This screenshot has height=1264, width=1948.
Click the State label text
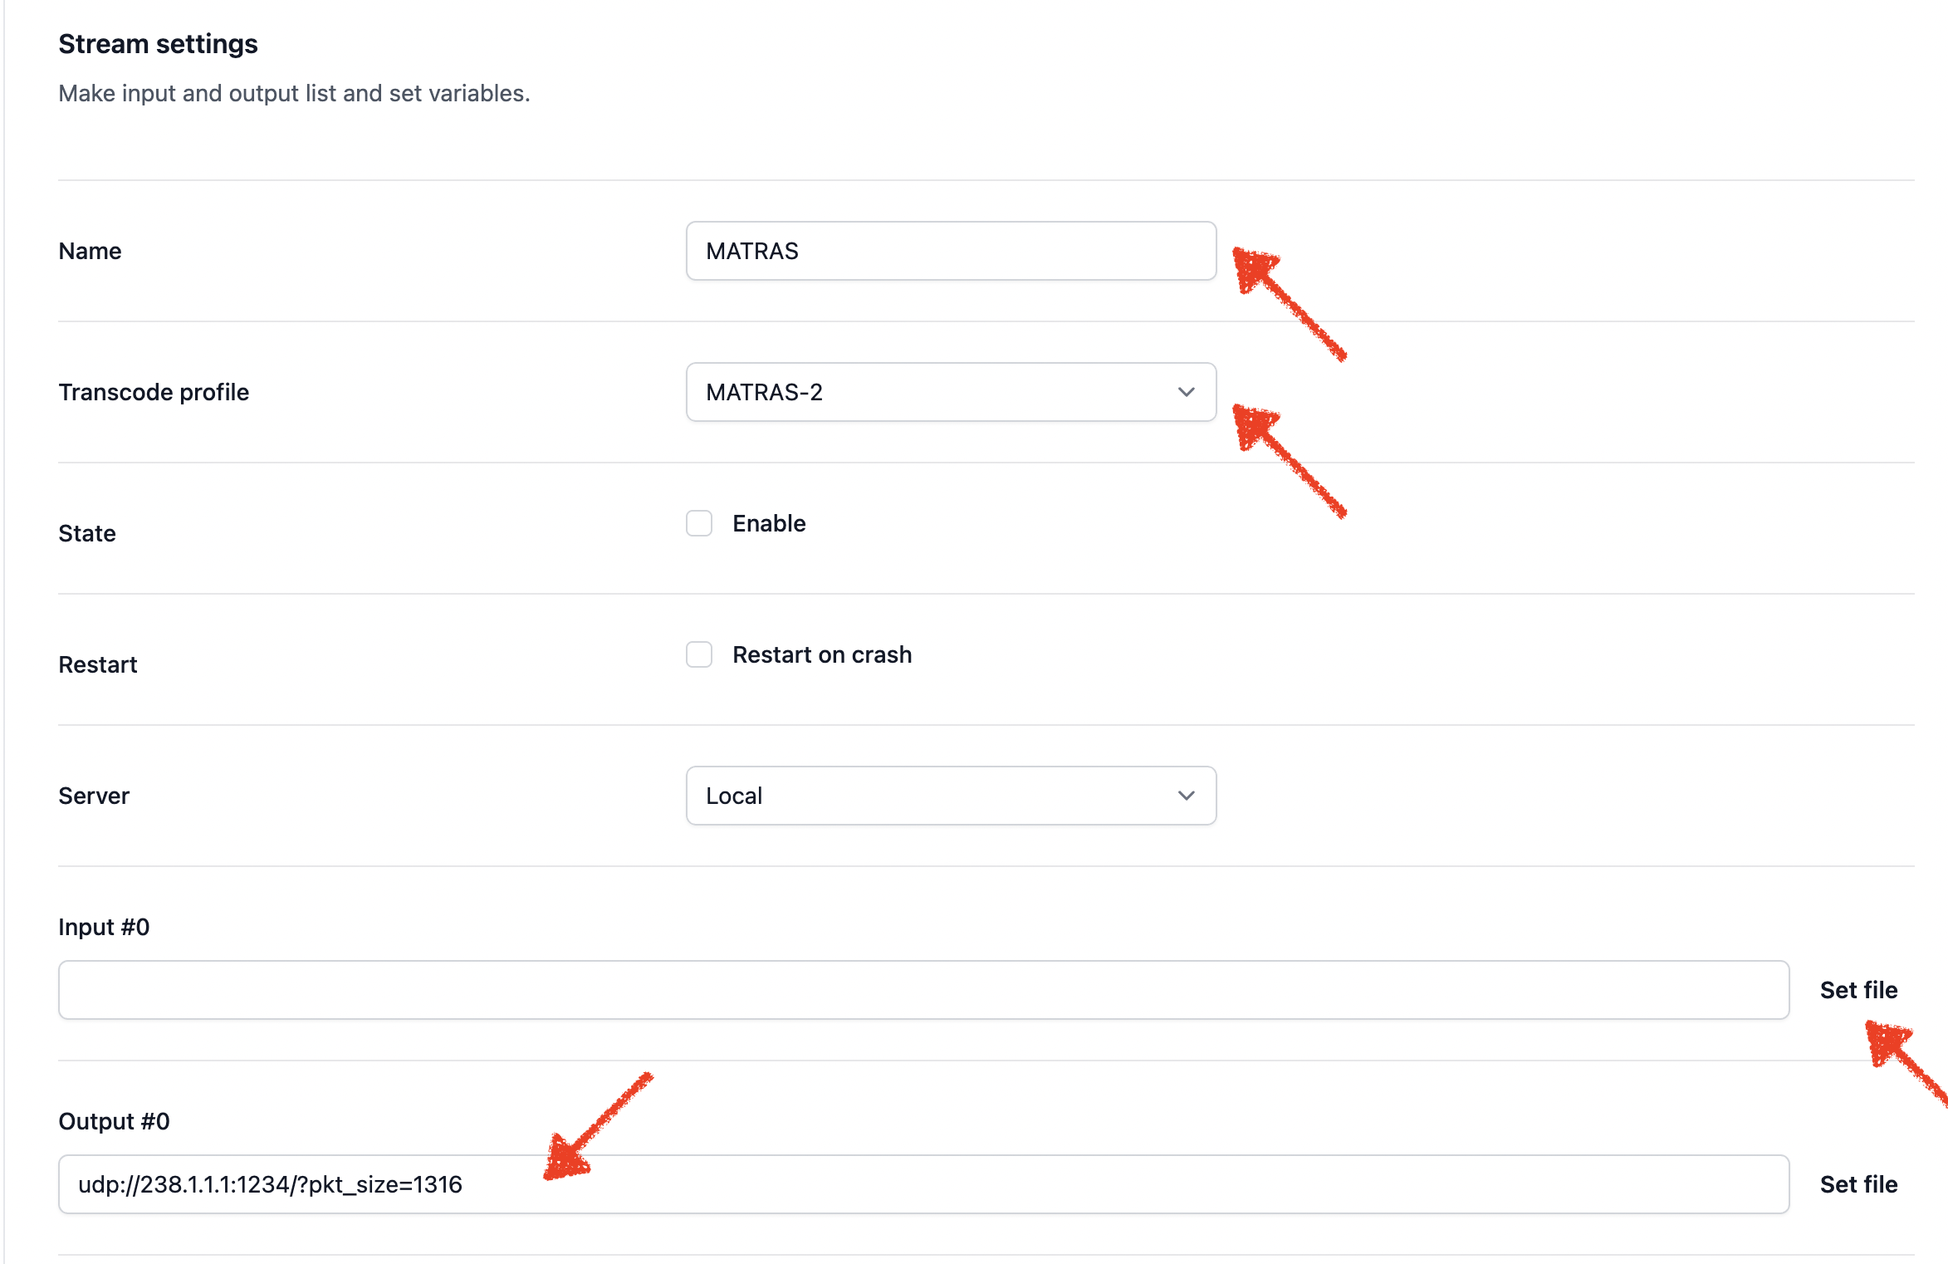(87, 533)
